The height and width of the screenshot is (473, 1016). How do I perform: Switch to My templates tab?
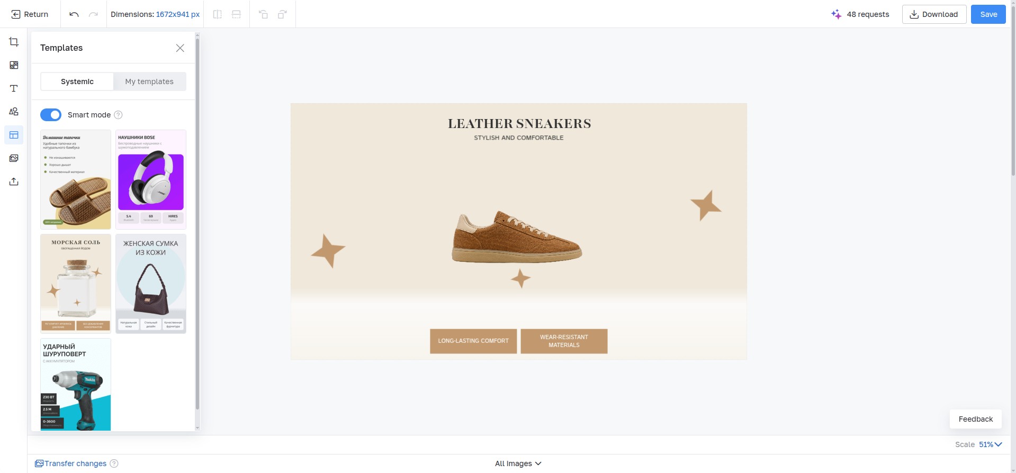[x=149, y=81]
